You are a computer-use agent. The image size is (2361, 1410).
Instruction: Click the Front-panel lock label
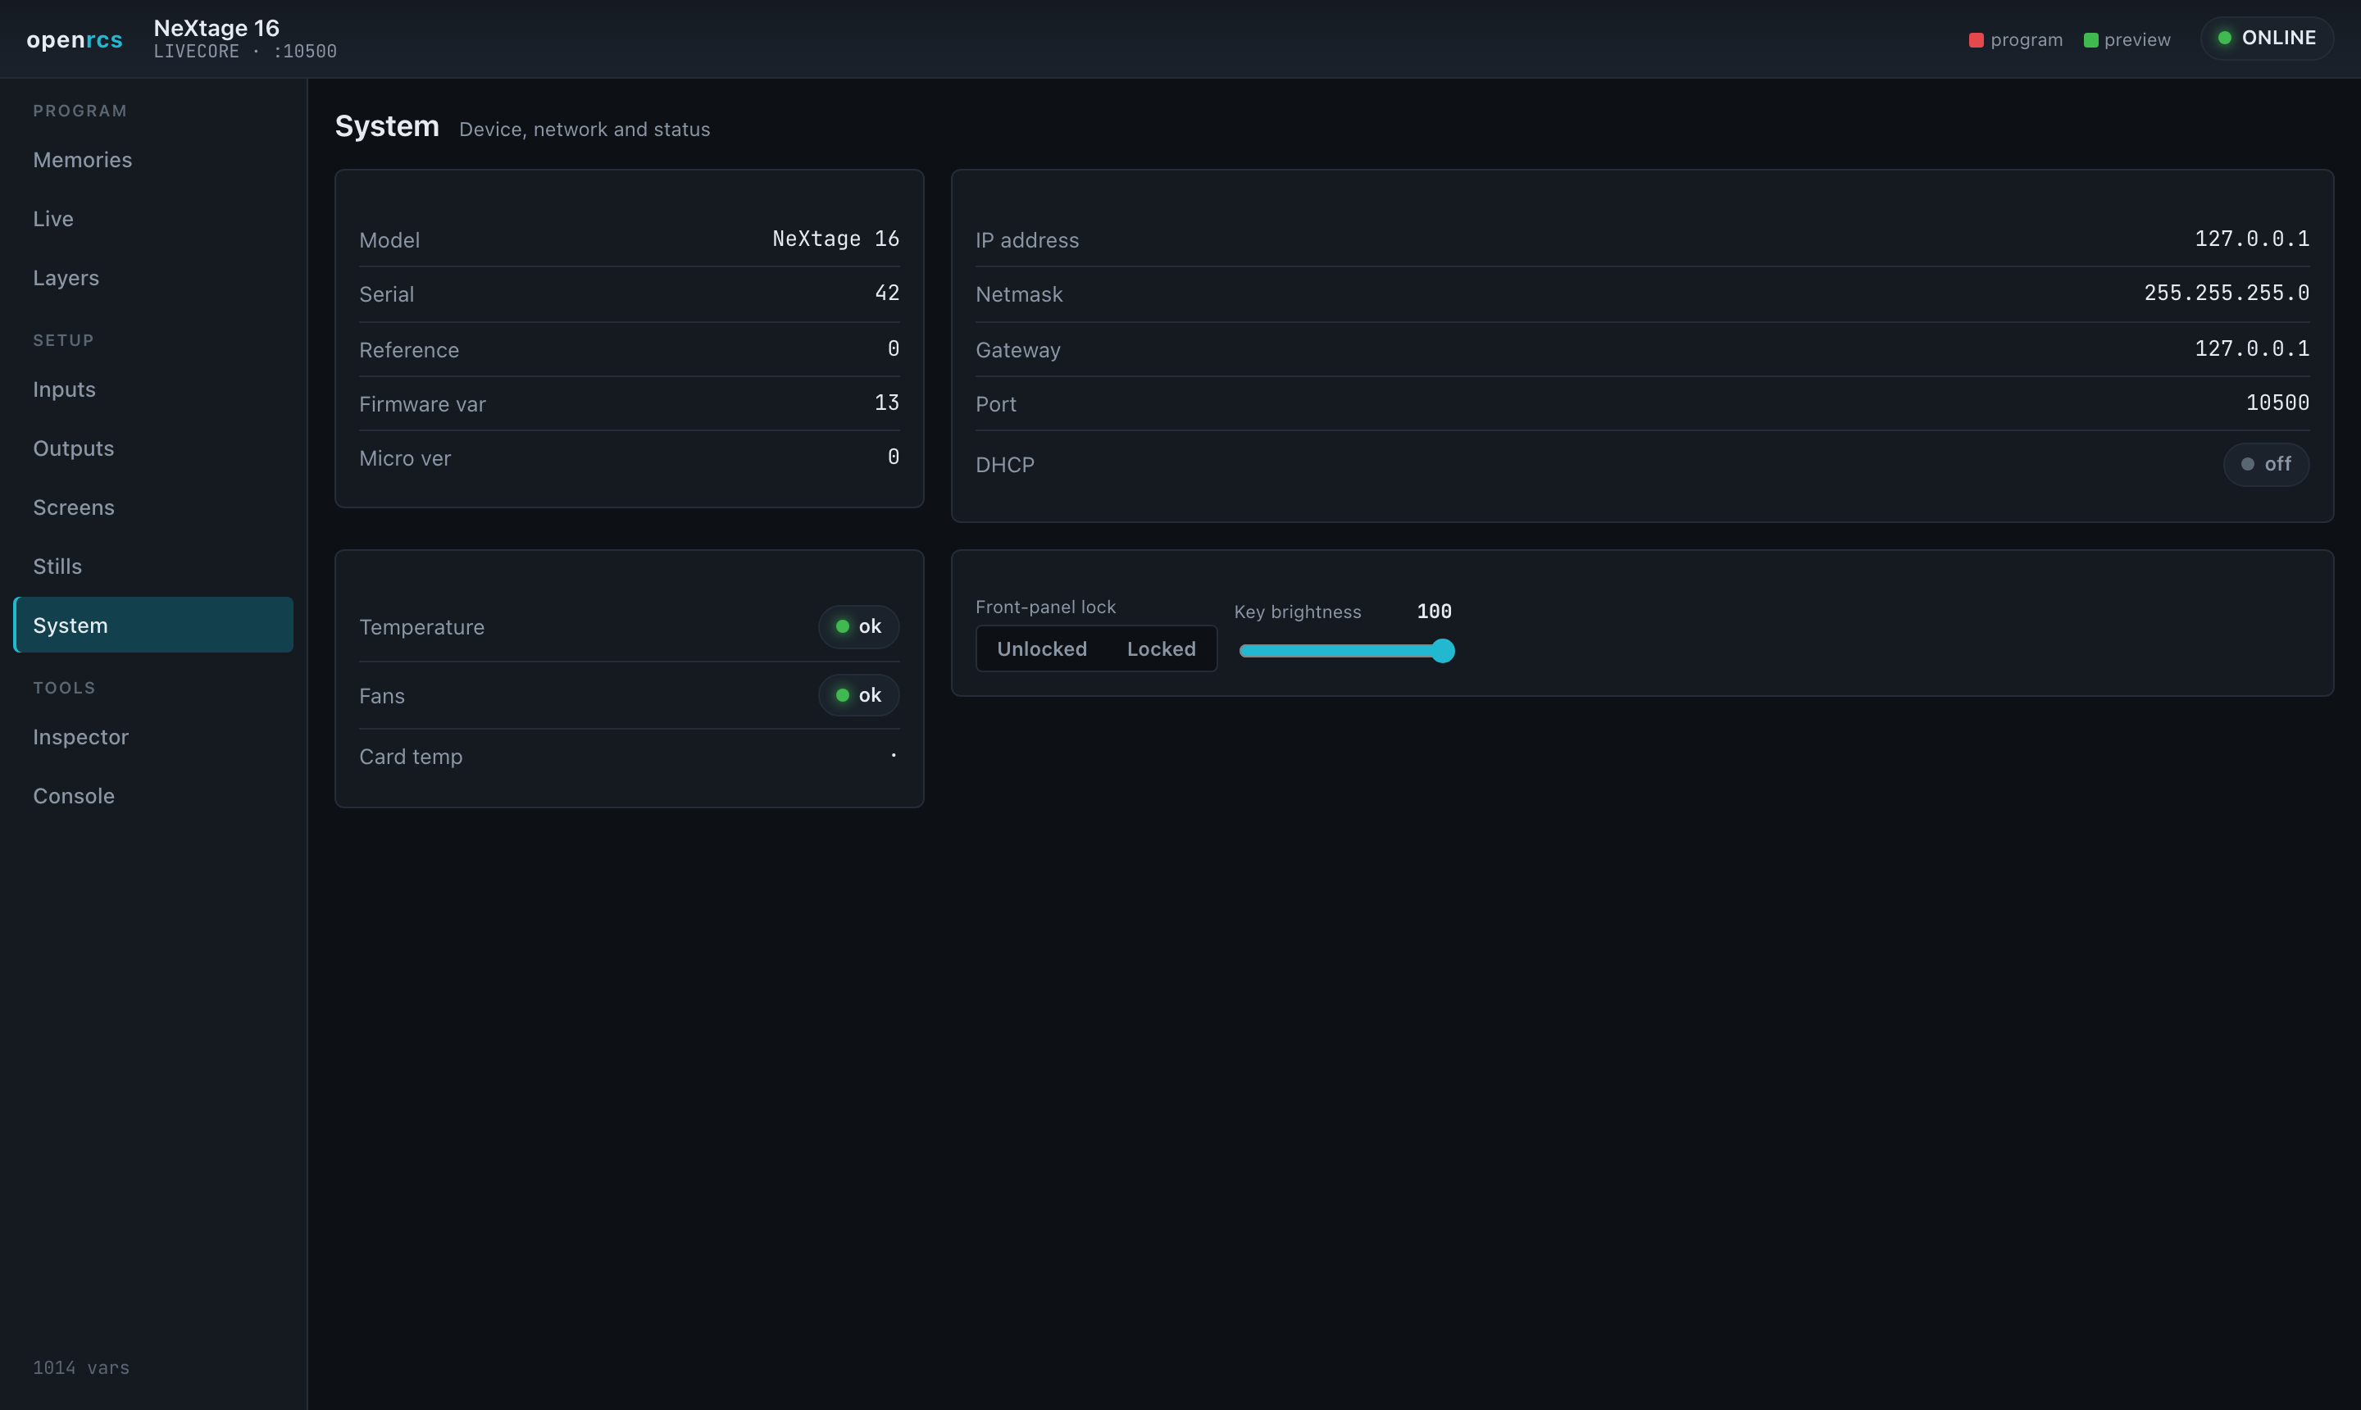pos(1045,607)
